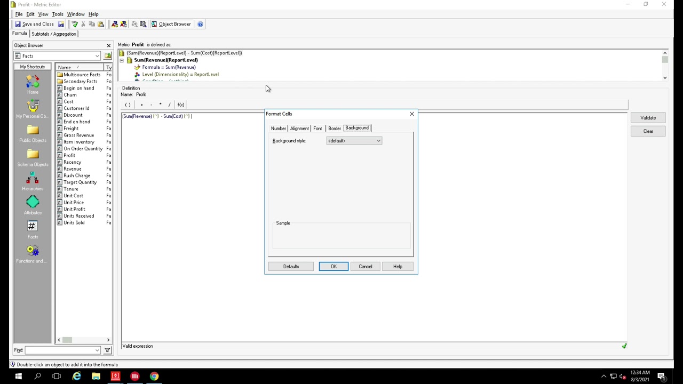Open the Hierarchies shortcut

(x=33, y=181)
